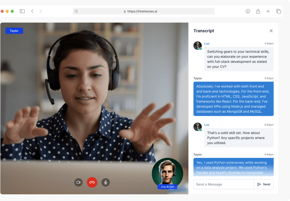This screenshot has width=290, height=201.
Task: Focus the Send a Message input field
Action: coord(223,184)
